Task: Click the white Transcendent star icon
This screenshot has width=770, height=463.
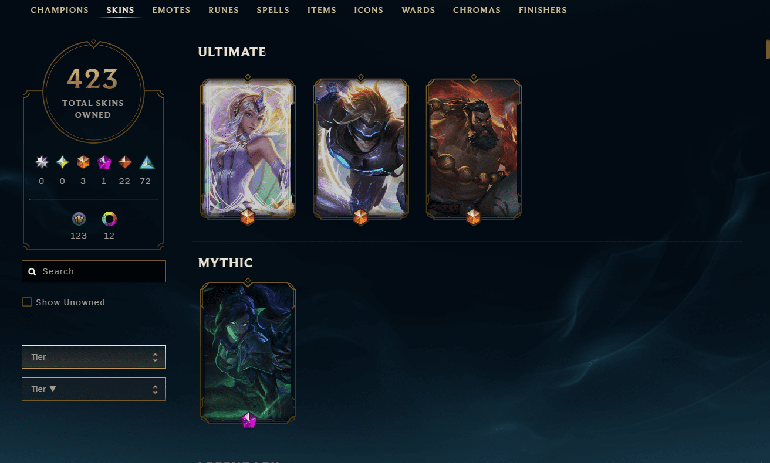Action: pos(41,162)
